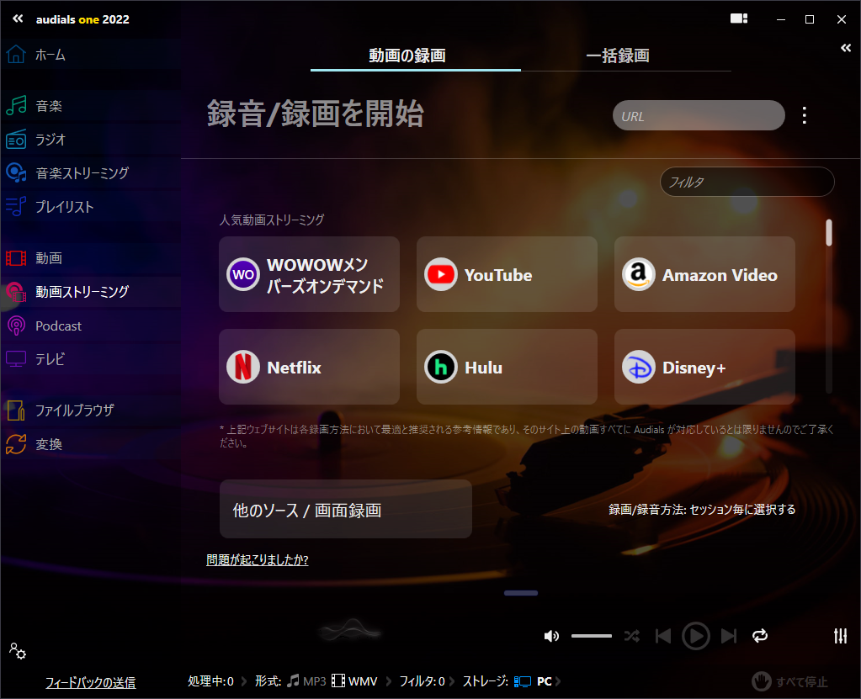Click the 録音/録画を開始 heading
861x699 pixels.
click(315, 114)
